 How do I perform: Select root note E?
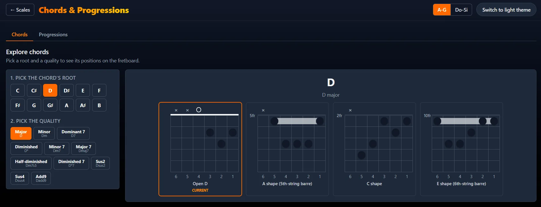pyautogui.click(x=83, y=90)
